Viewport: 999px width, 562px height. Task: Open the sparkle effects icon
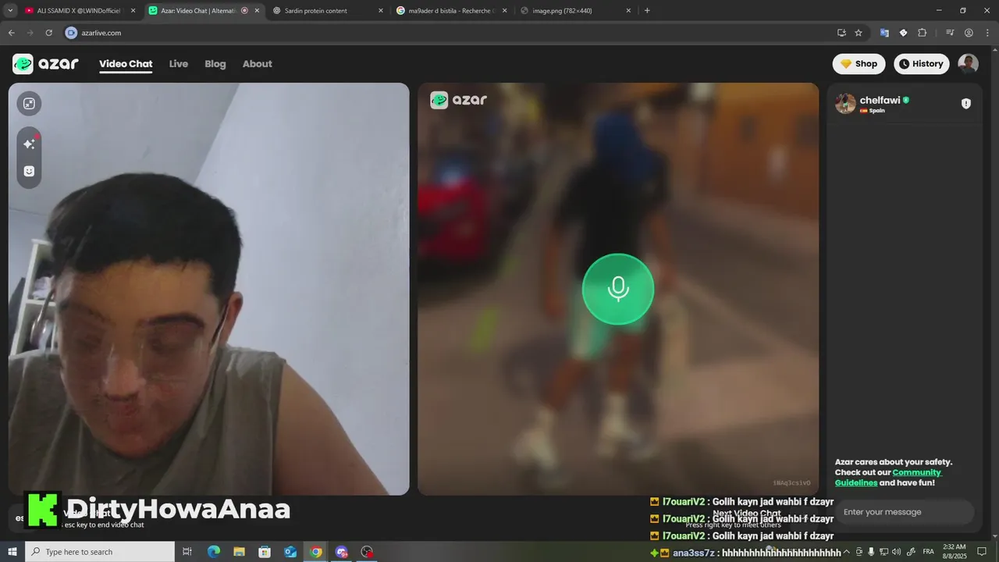pos(29,144)
